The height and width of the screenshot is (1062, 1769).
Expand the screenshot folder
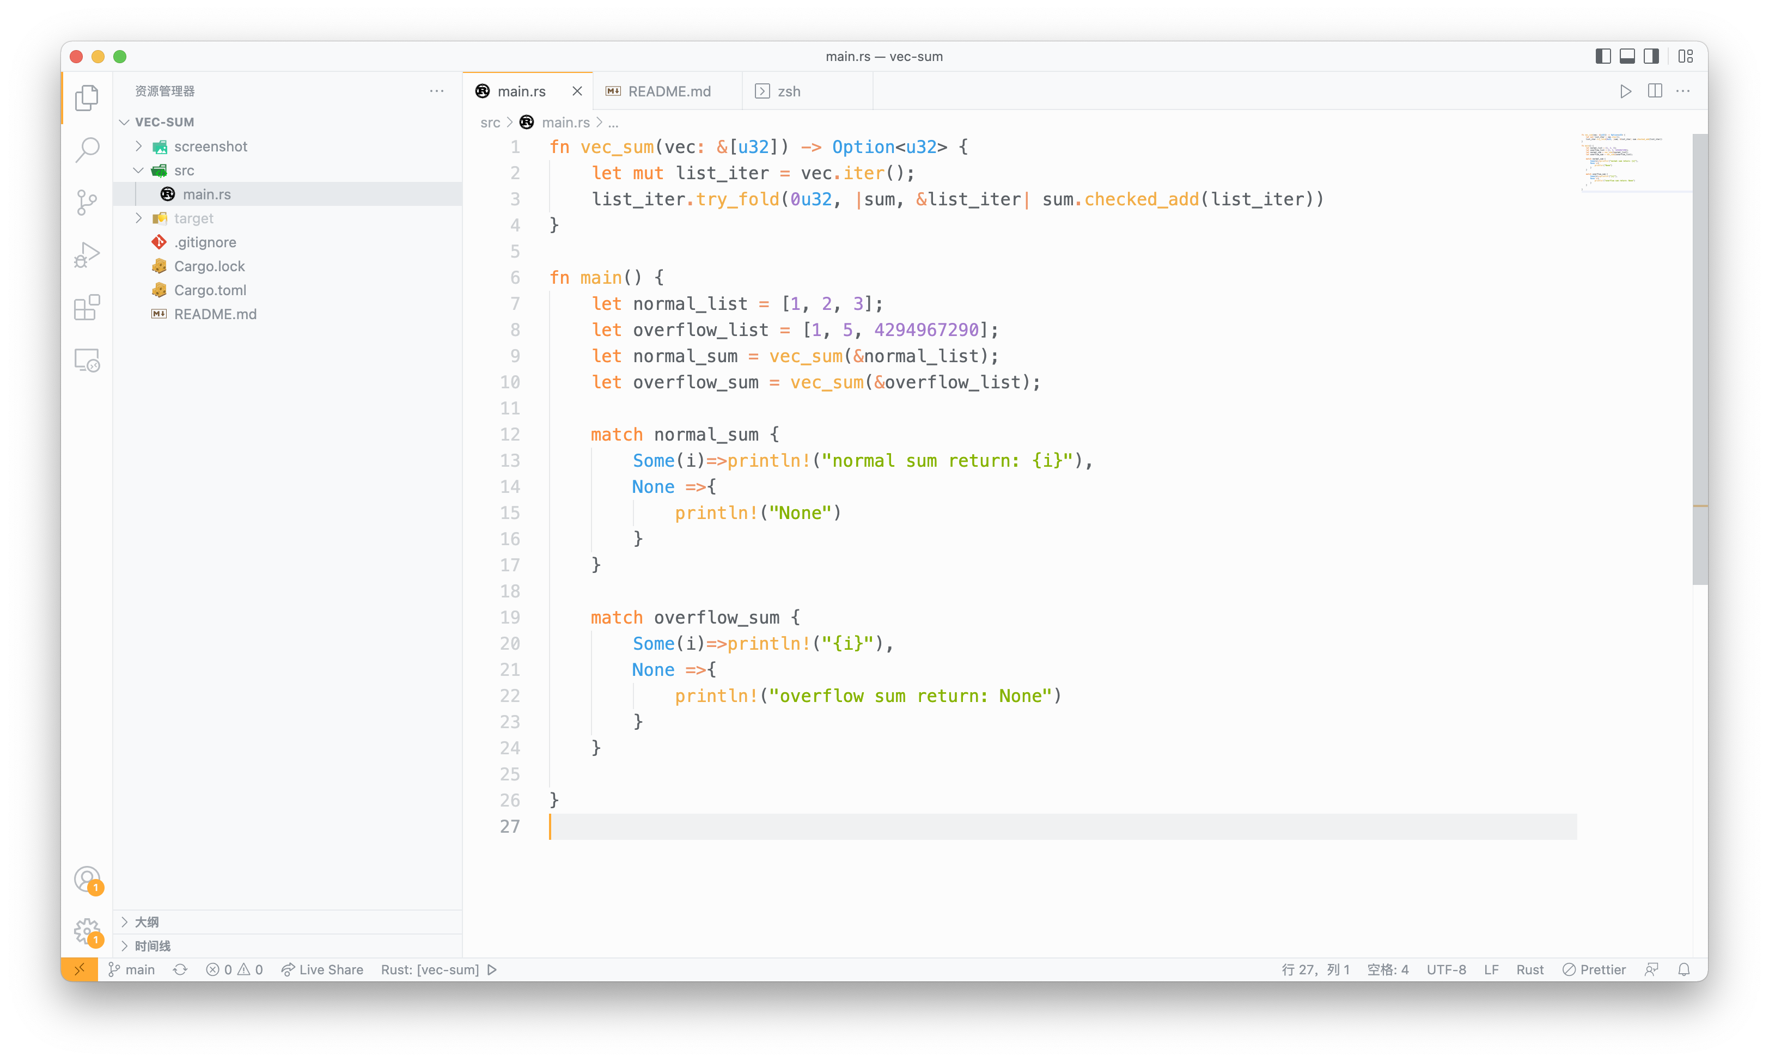(x=210, y=147)
